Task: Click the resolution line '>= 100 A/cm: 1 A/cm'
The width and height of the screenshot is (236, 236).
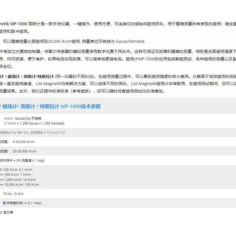Action: coord(15,175)
